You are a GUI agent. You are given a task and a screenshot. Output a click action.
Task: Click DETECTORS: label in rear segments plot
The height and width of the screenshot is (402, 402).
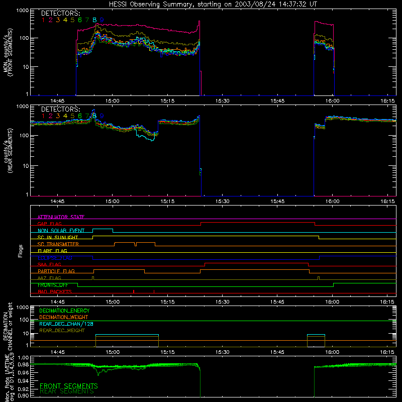(60, 109)
